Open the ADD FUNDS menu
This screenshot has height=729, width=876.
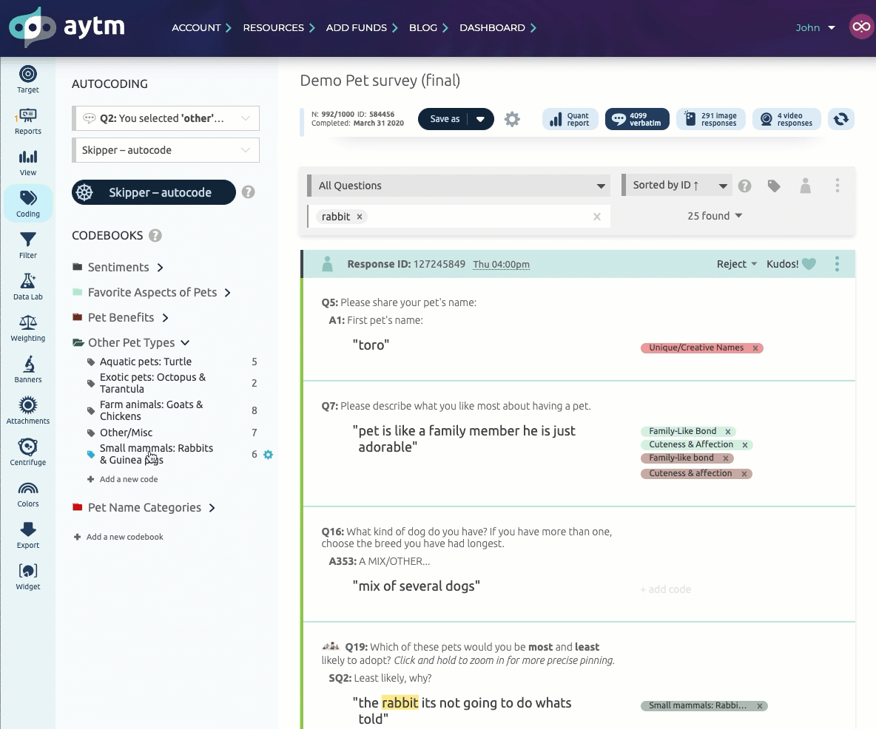pyautogui.click(x=362, y=27)
